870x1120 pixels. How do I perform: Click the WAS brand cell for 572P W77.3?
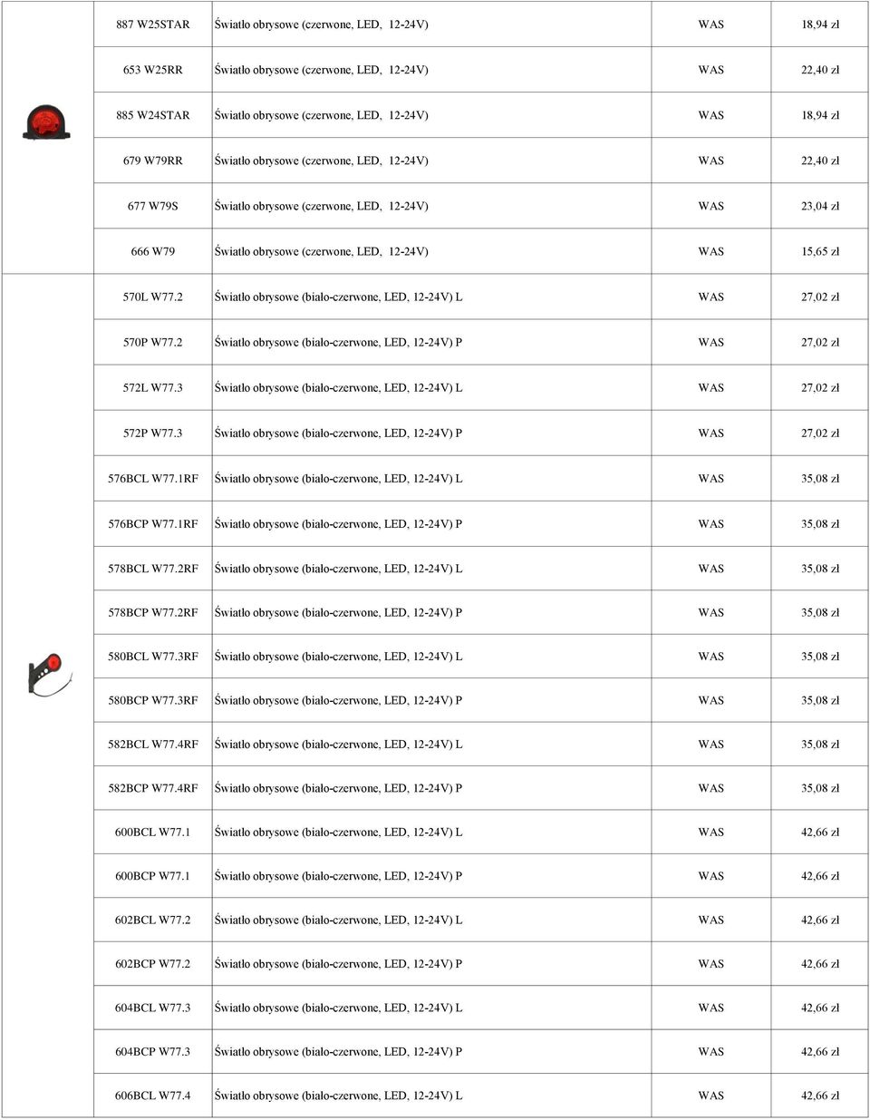(x=711, y=433)
